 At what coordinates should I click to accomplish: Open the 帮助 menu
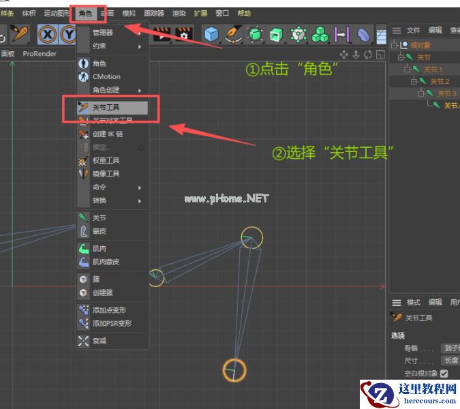click(244, 14)
